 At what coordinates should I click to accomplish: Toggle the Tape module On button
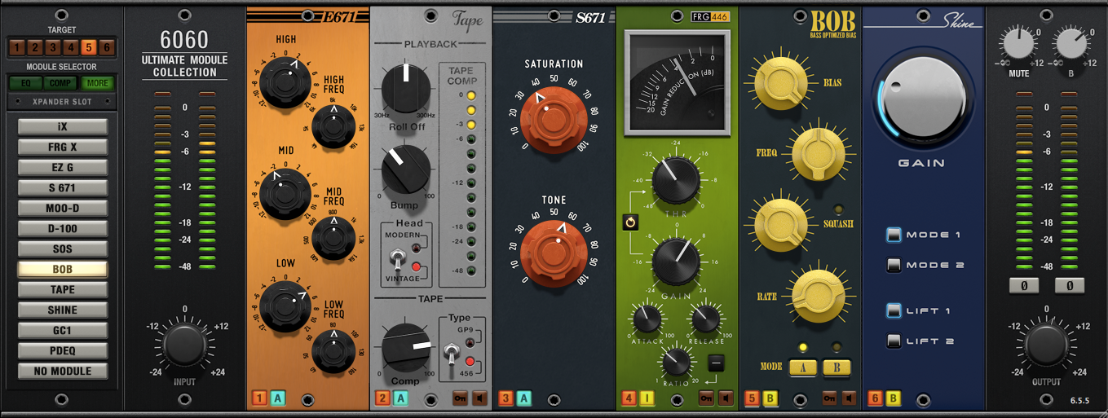click(x=461, y=398)
